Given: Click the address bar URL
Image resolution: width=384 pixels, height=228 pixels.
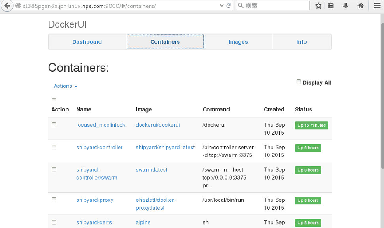Looking at the screenshot, I should coord(89,6).
